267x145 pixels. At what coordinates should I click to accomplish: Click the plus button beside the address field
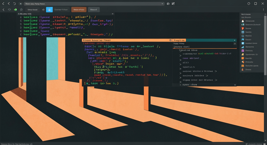(x=21, y=4)
